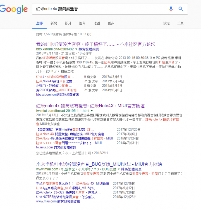Expand dropdown arrow next to tw.miui.com/thread-29195 URL
This screenshot has width=201, height=210.
point(92,111)
